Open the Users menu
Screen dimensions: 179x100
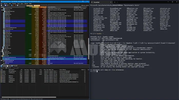(22, 4)
